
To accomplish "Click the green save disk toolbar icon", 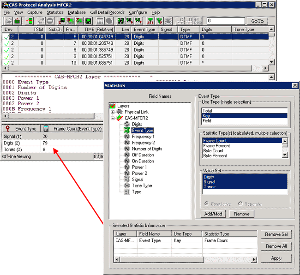I will pyautogui.click(x=88, y=21).
